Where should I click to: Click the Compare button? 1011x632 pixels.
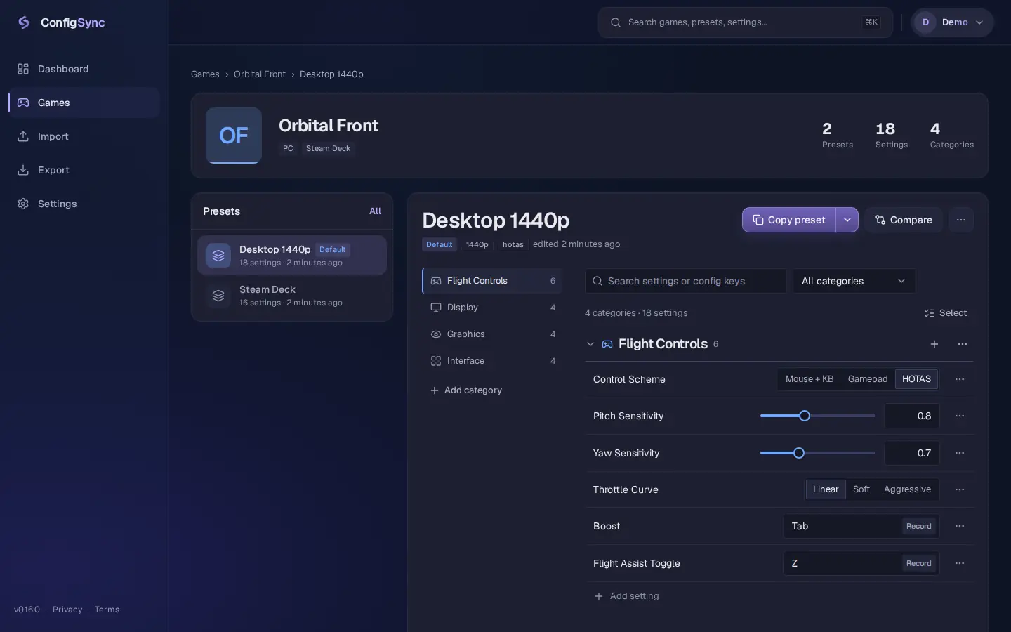(x=904, y=220)
